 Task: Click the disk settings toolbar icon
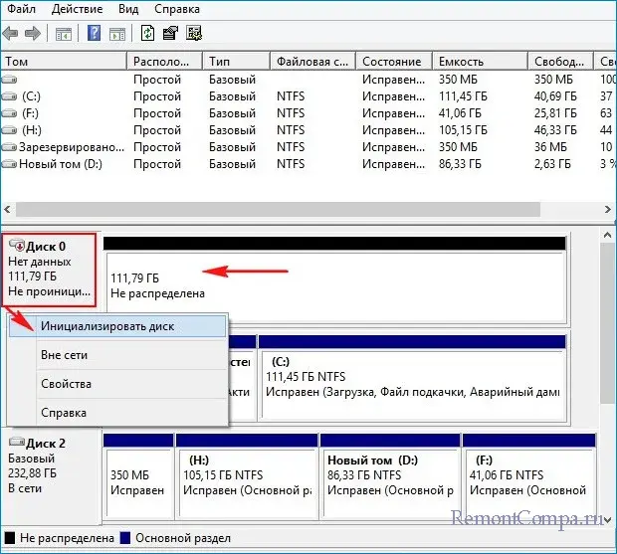pyautogui.click(x=193, y=34)
